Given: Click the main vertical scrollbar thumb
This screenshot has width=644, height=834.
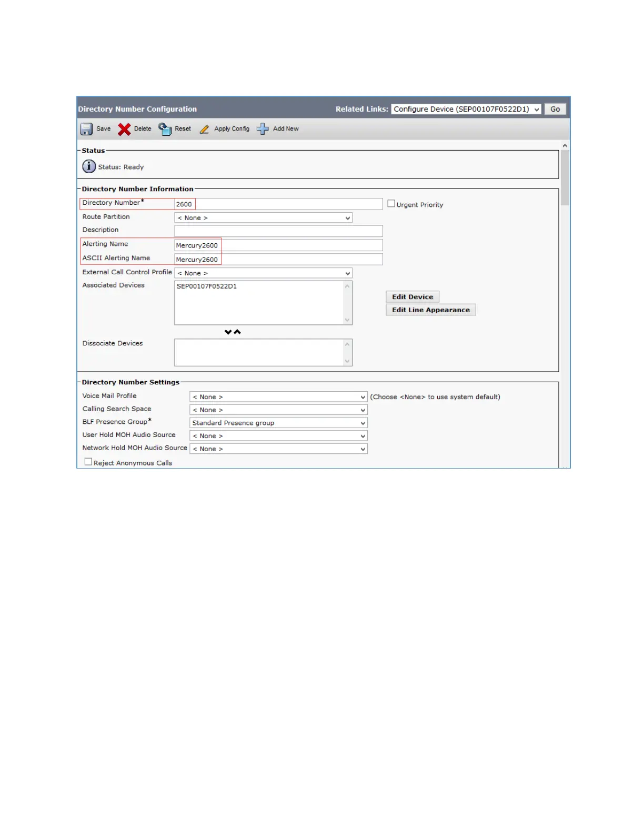Looking at the screenshot, I should [x=565, y=177].
